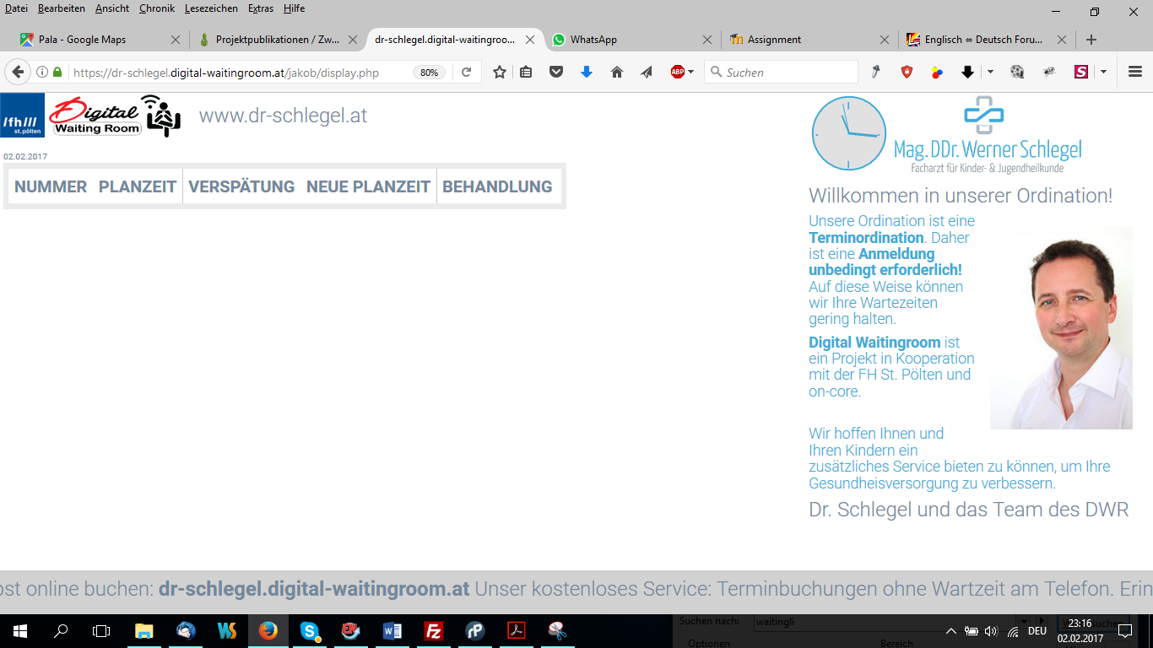Image resolution: width=1153 pixels, height=648 pixels.
Task: Switch to the WhatsApp tab
Action: click(x=593, y=40)
